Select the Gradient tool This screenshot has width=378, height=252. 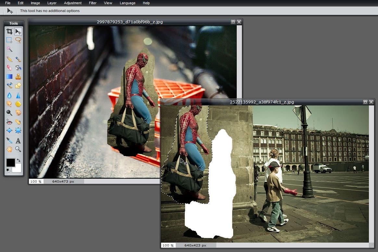click(x=9, y=77)
